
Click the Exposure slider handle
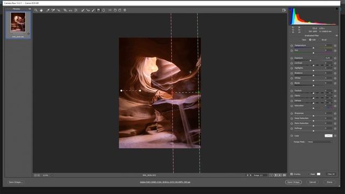pyautogui.click(x=310, y=60)
